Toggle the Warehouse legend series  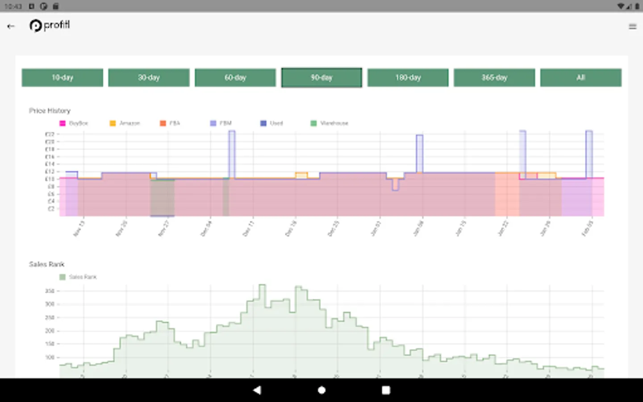pyautogui.click(x=330, y=123)
